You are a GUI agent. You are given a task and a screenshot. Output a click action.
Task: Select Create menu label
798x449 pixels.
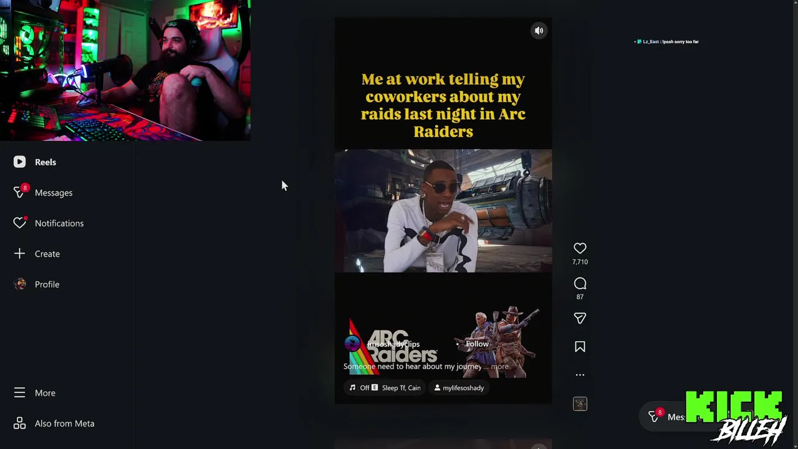tap(47, 254)
